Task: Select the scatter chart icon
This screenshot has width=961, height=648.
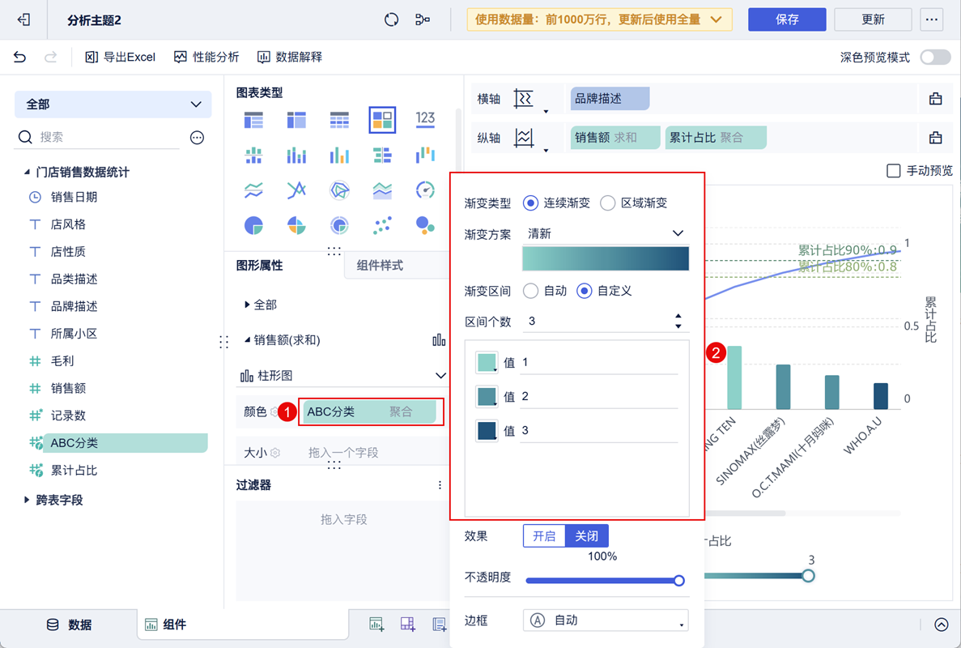Action: 382,226
